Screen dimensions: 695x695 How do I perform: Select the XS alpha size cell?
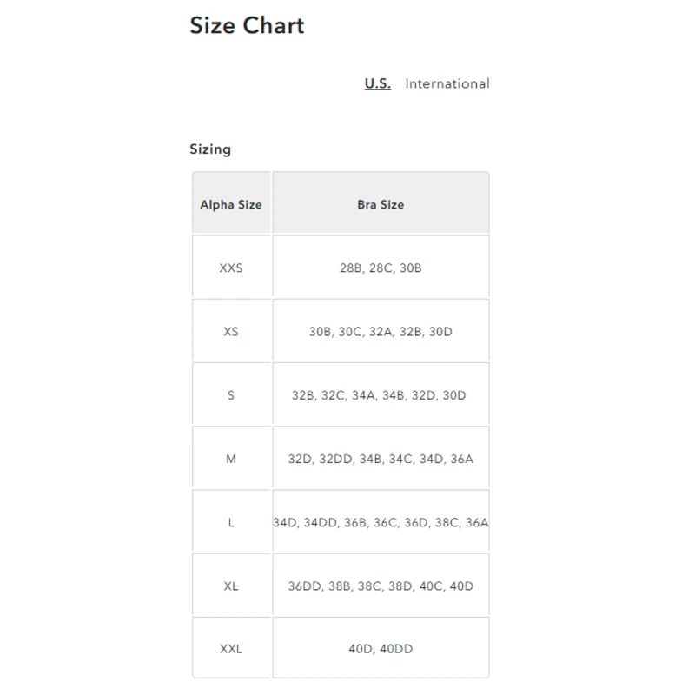(x=231, y=331)
